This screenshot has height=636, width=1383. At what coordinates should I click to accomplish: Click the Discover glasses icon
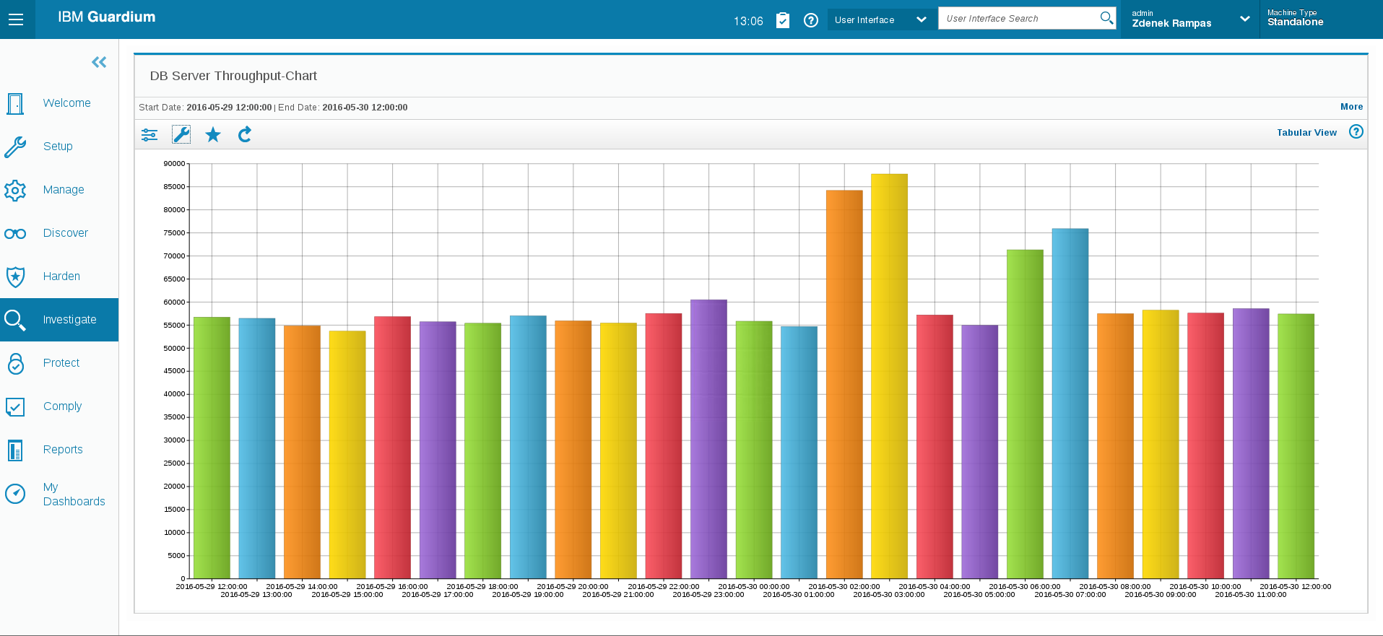pos(15,233)
